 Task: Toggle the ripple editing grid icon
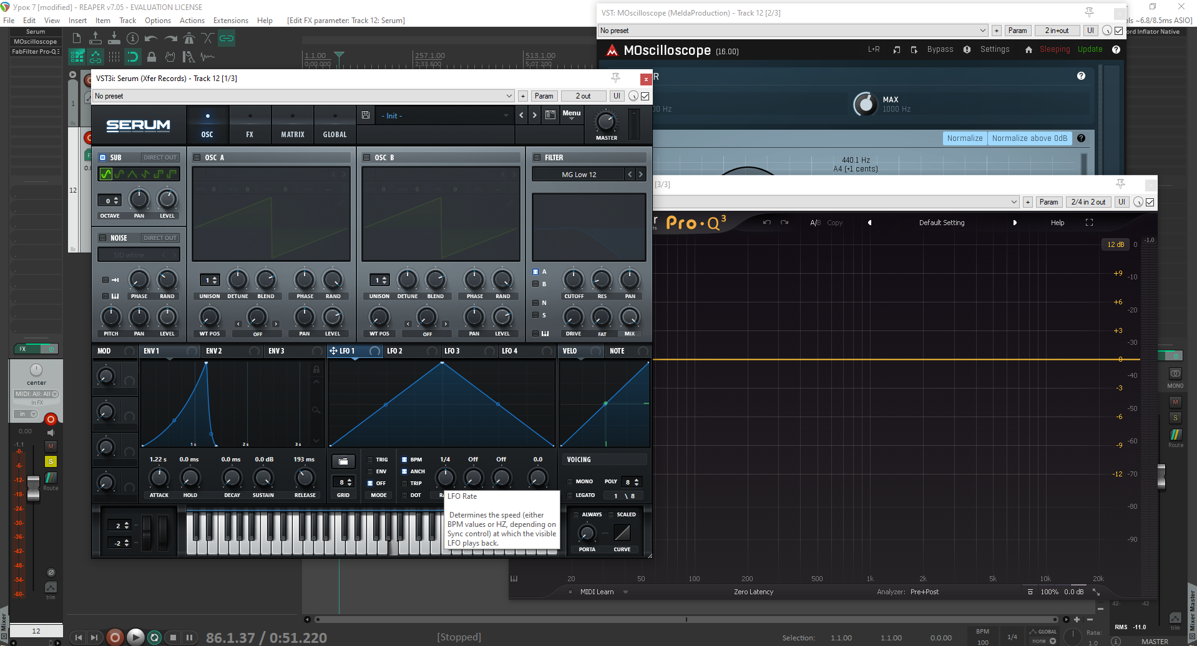tap(77, 57)
